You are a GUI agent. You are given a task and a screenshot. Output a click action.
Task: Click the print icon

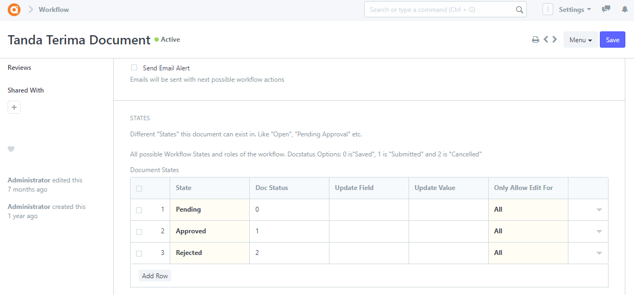pos(535,40)
